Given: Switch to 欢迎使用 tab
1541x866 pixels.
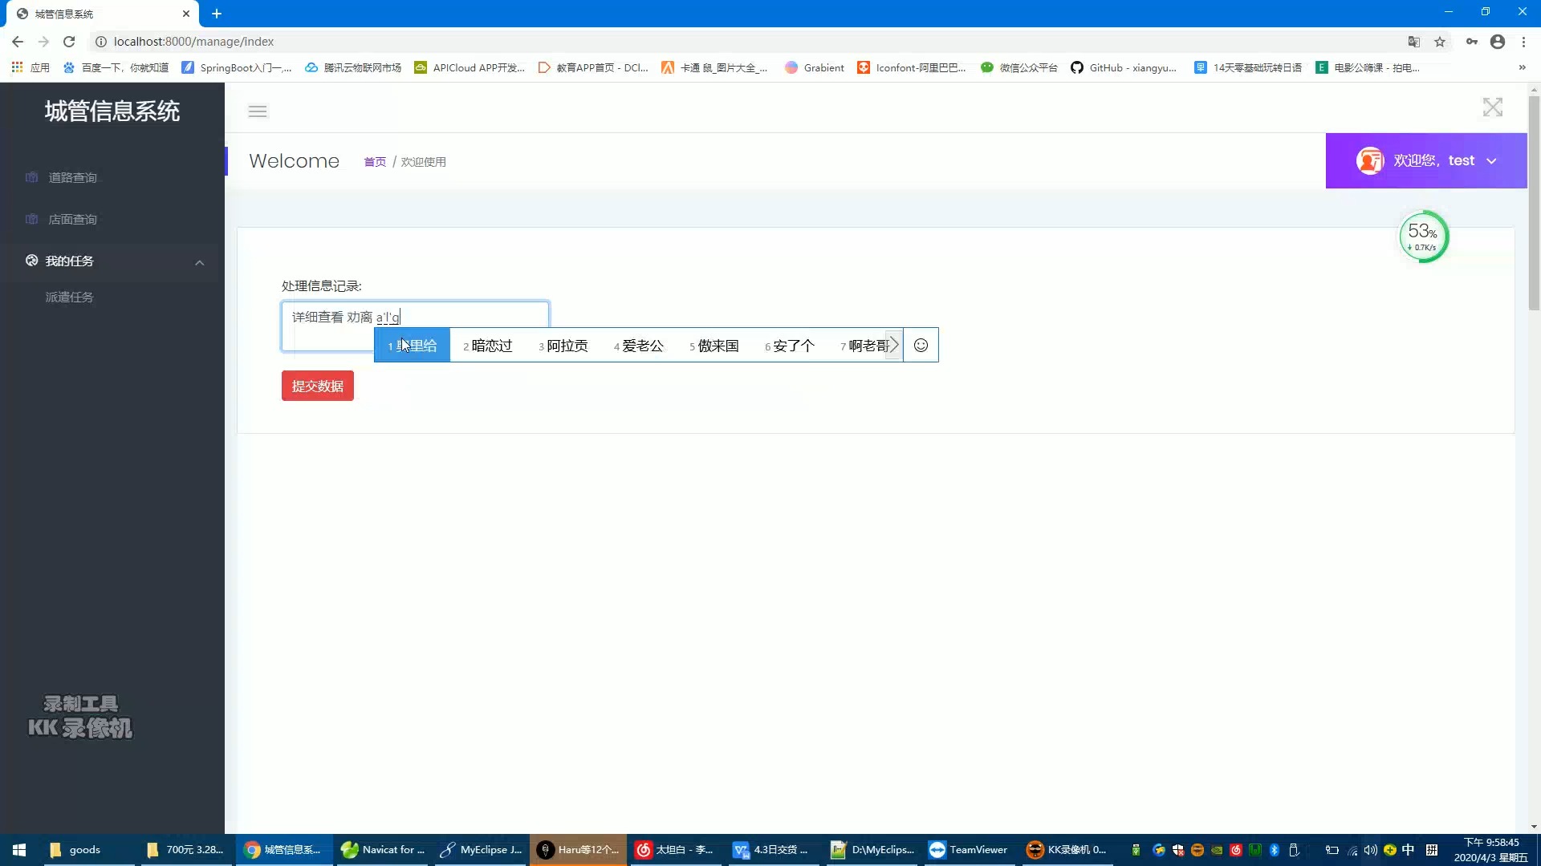Looking at the screenshot, I should 423,162.
